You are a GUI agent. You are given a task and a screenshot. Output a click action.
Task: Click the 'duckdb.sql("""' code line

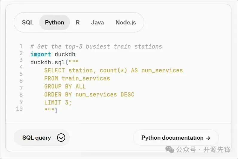54,63
